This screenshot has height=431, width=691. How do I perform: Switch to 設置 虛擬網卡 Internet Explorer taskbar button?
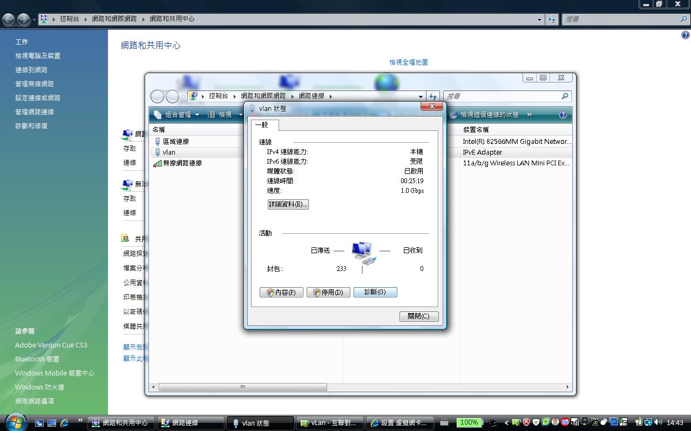click(399, 423)
